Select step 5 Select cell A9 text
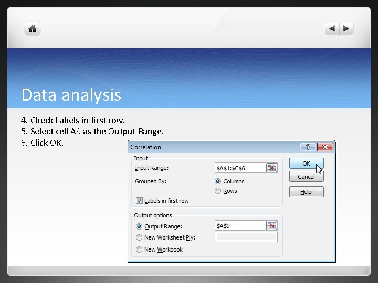The image size is (378, 283). pos(92,132)
